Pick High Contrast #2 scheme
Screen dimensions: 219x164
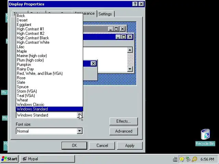pos(49,33)
